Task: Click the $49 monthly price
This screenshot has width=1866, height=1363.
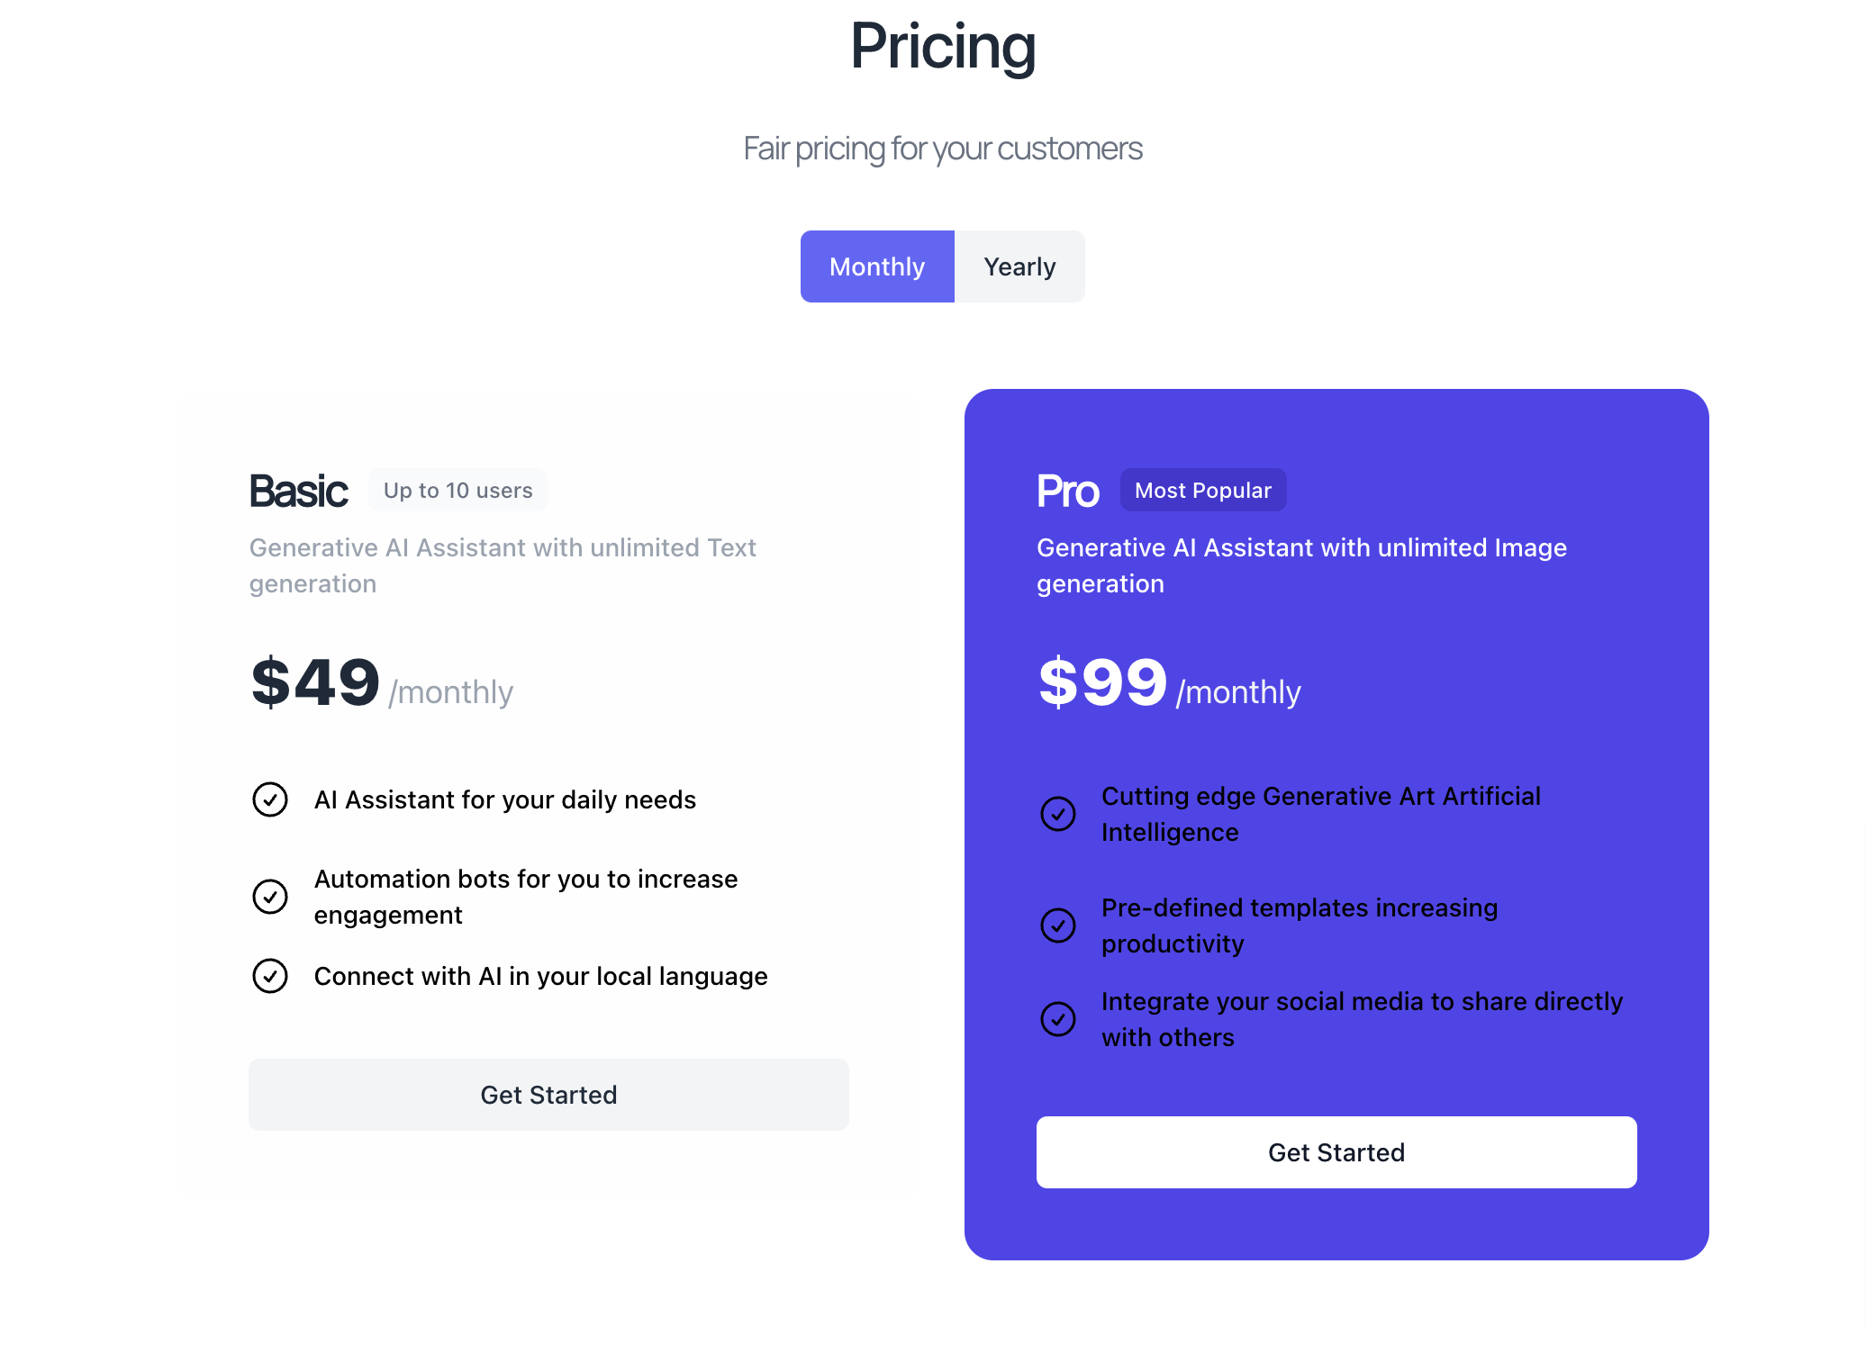Action: (x=382, y=682)
